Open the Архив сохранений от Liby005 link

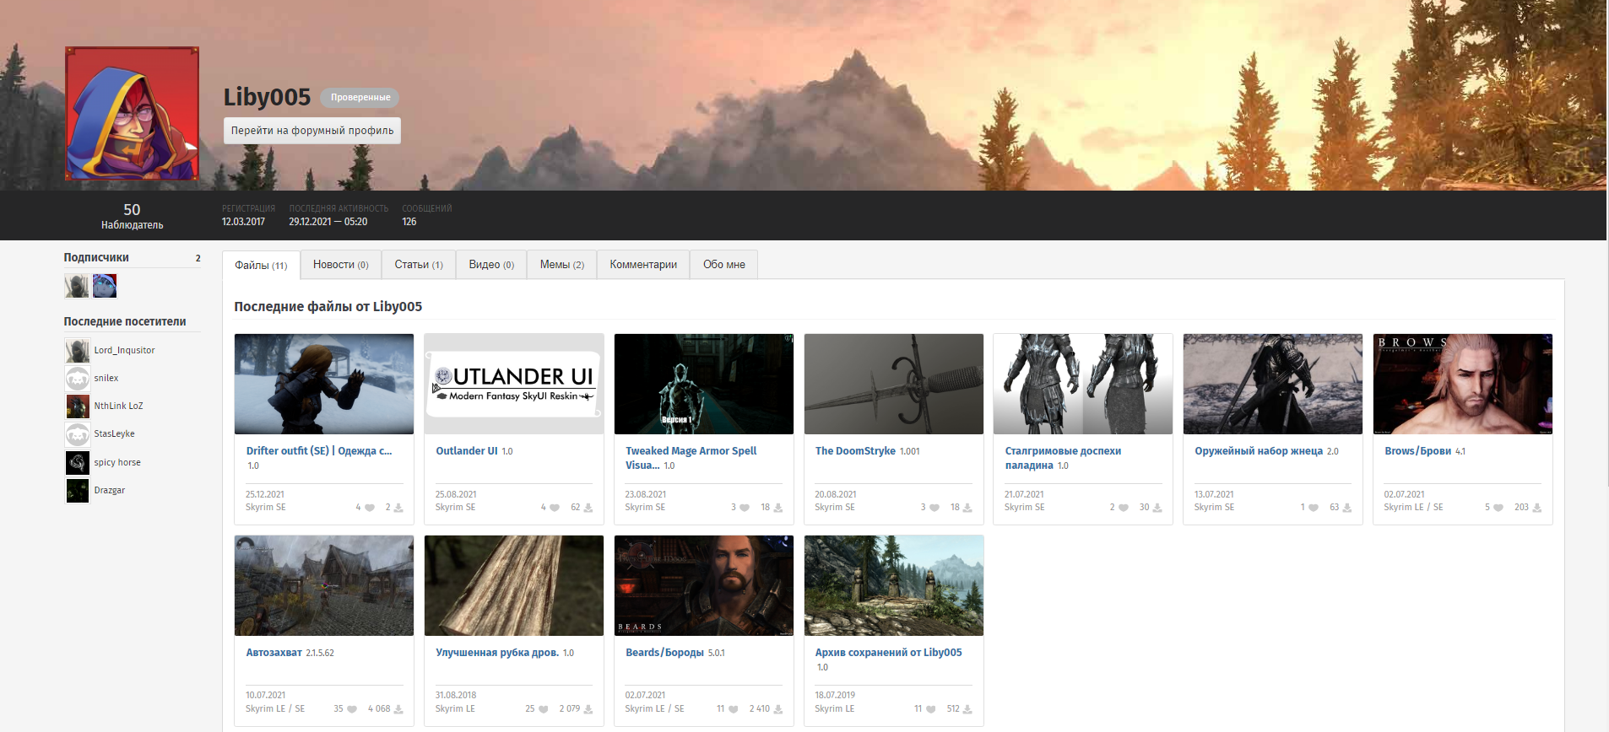[888, 653]
